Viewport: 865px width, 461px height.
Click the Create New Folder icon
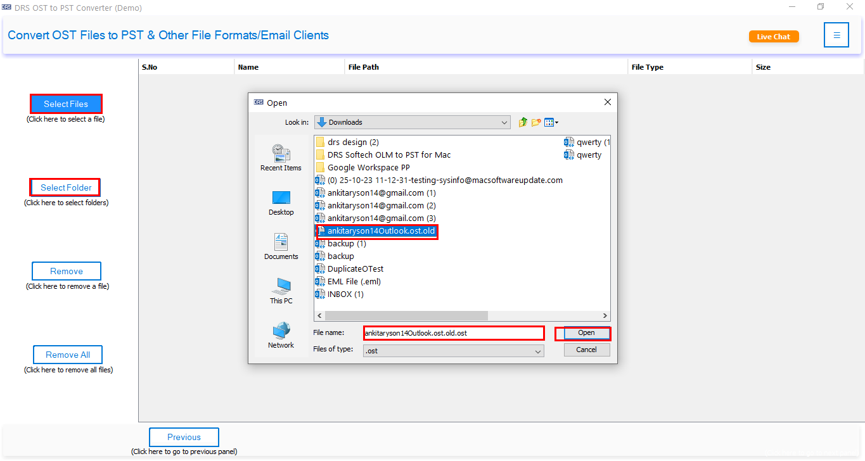[536, 122]
